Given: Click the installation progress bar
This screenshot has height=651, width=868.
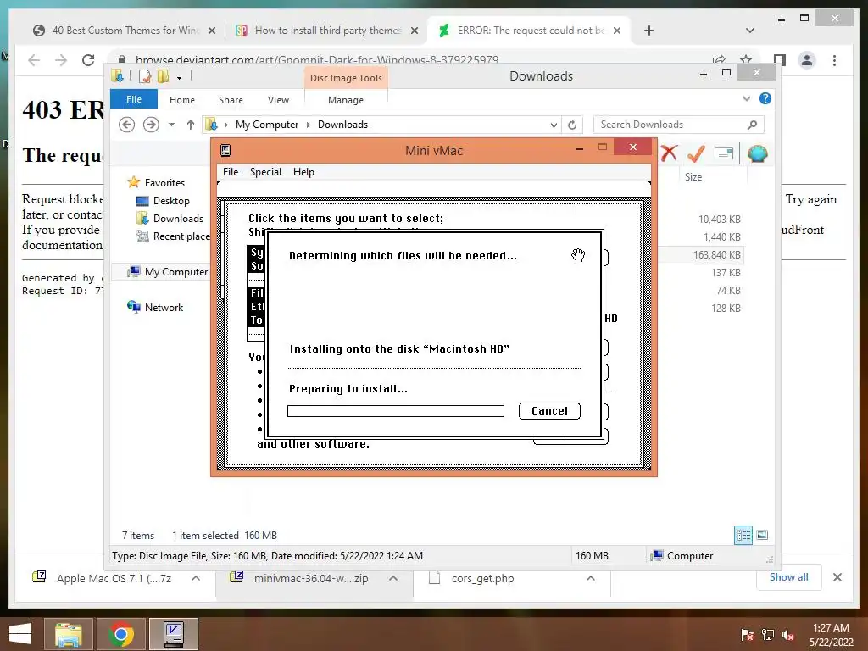Looking at the screenshot, I should tap(396, 411).
